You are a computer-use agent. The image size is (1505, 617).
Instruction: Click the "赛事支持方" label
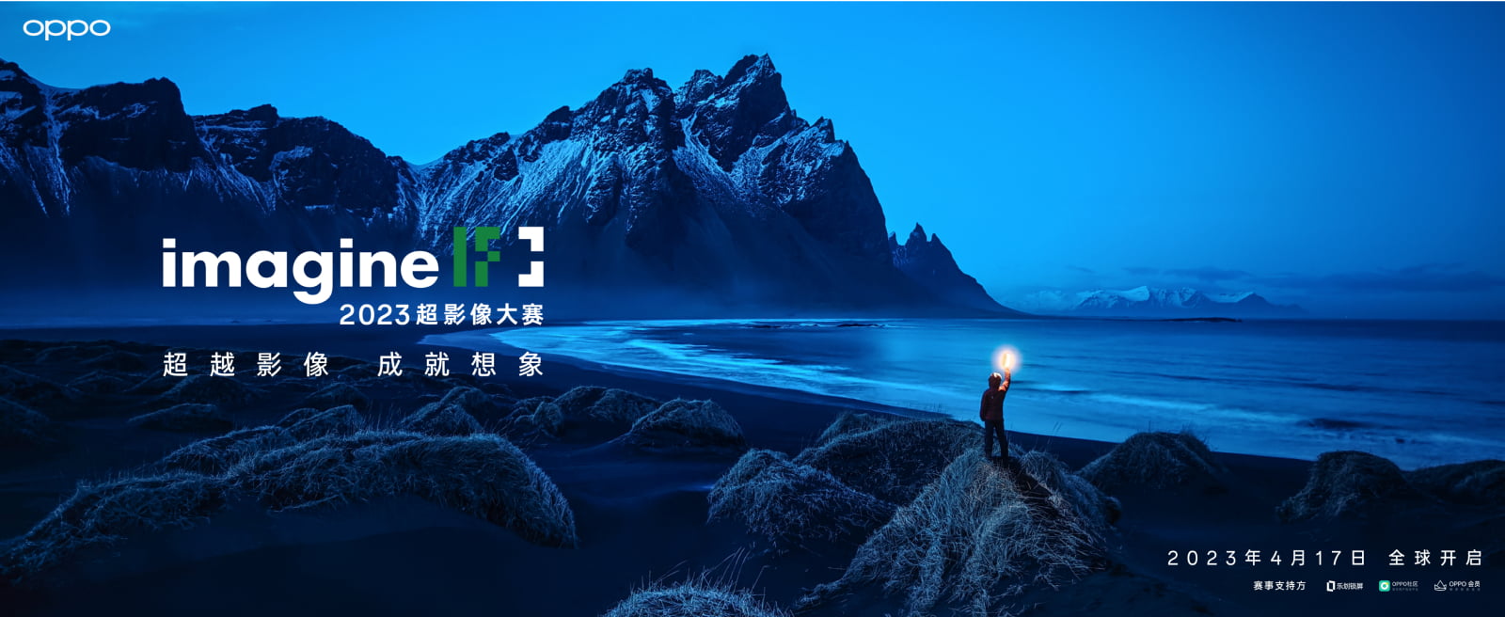coord(1279,586)
